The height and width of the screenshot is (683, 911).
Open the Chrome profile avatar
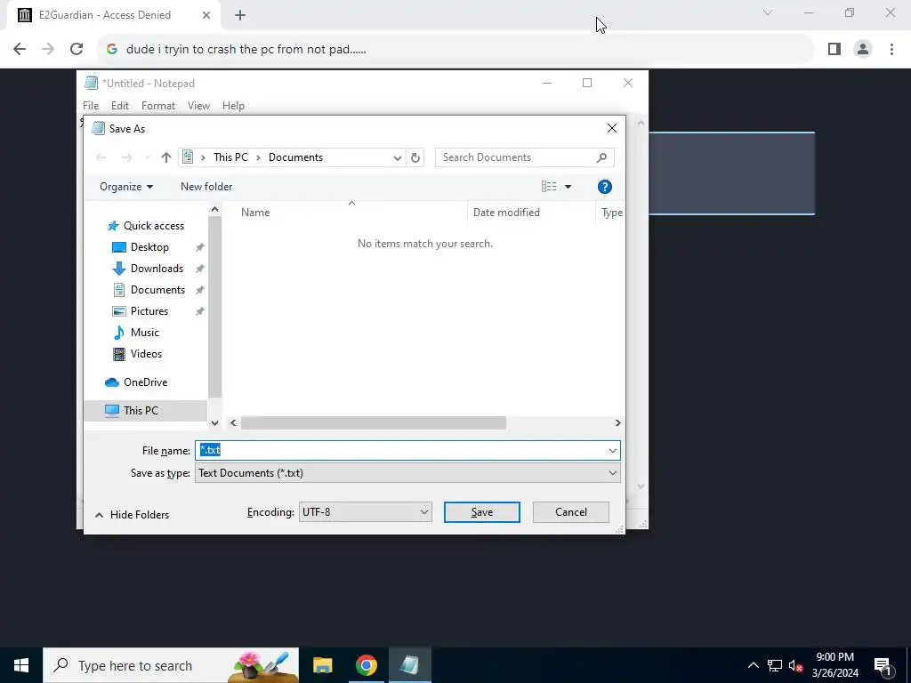(x=863, y=50)
